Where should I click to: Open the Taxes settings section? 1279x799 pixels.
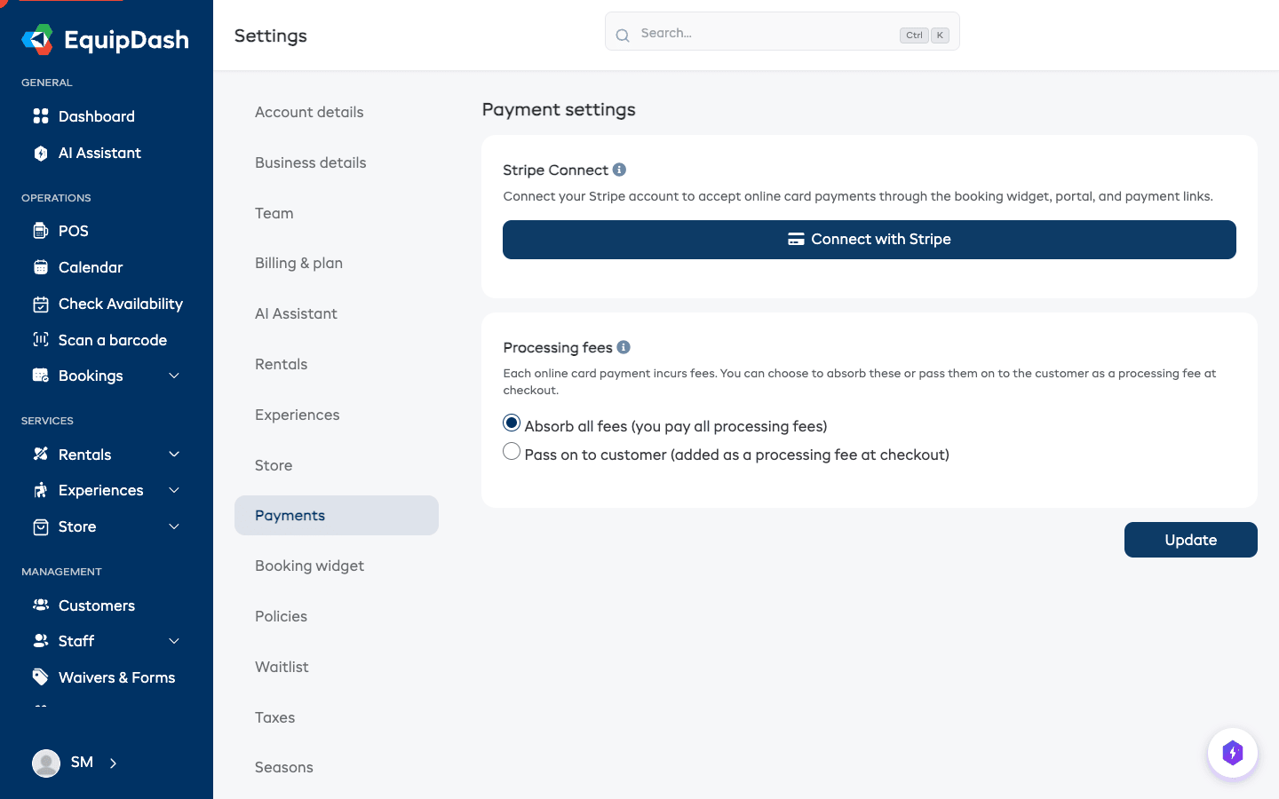[274, 717]
